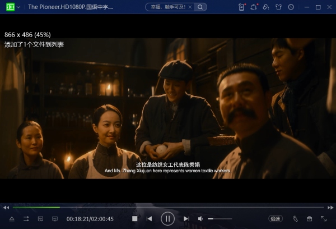The width and height of the screenshot is (336, 229).
Task: Seek on the video progress bar
Action: [168, 207]
